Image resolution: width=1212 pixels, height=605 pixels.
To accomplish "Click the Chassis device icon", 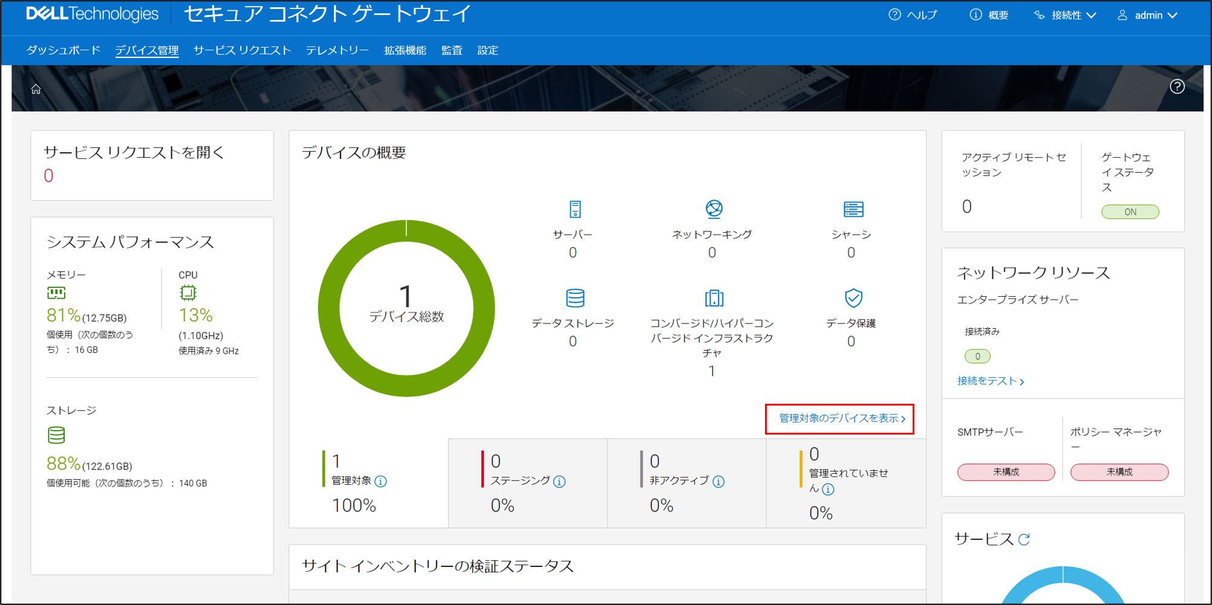I will click(x=853, y=209).
